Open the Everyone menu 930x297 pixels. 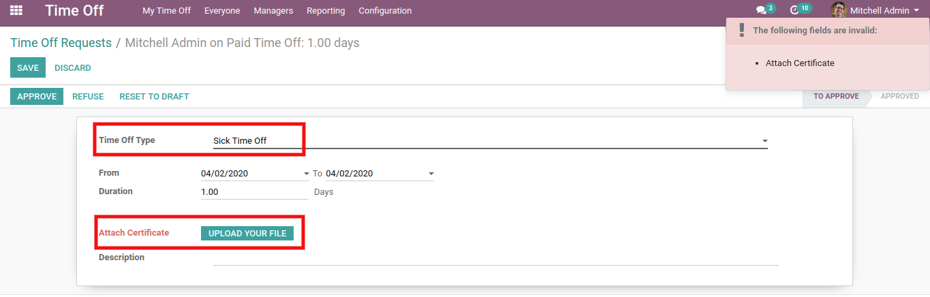(x=221, y=11)
